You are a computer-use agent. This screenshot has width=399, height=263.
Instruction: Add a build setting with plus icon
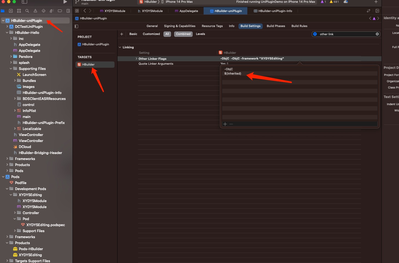coord(122,34)
